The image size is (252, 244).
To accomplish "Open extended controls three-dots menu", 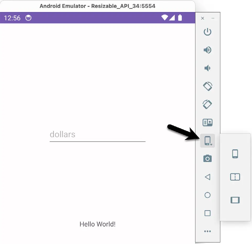I will pyautogui.click(x=207, y=231).
